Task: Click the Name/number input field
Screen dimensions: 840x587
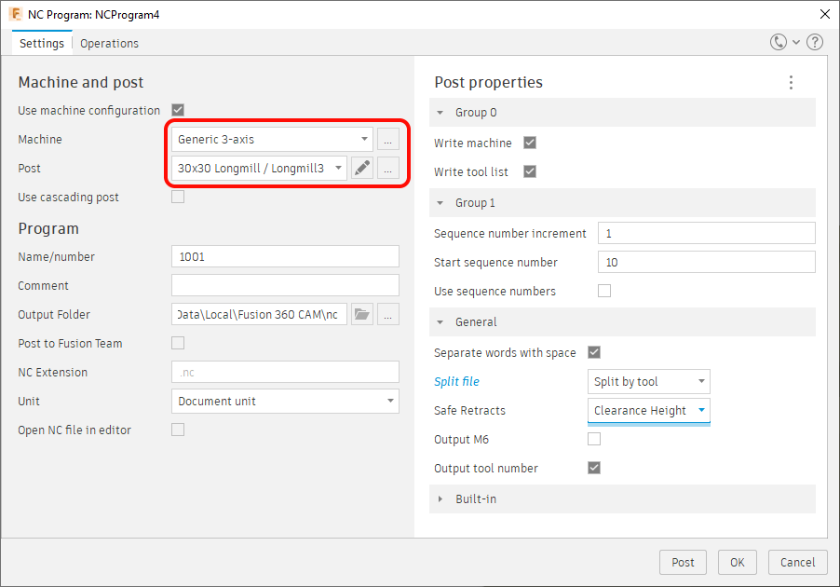Action: (x=285, y=256)
